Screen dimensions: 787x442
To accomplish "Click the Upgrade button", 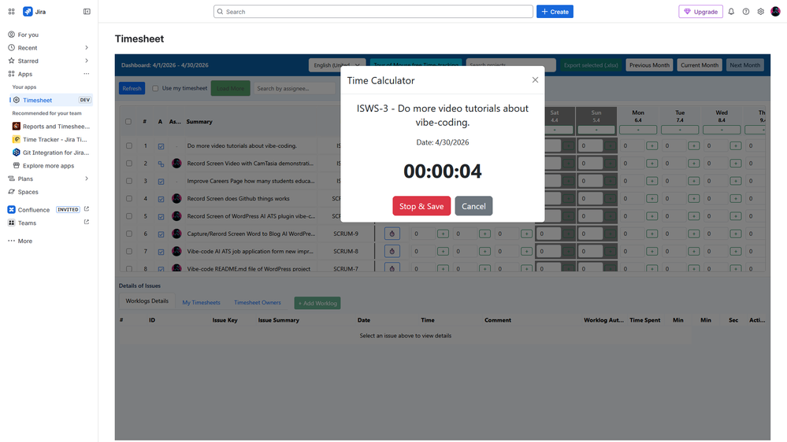I will [700, 12].
